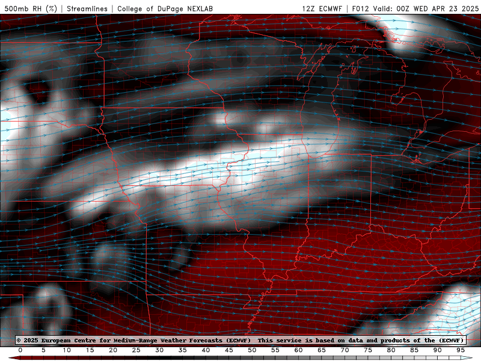Select the "12Z ECMWF" model run label
Viewport: 481px width, 361px height.
pyautogui.click(x=322, y=8)
